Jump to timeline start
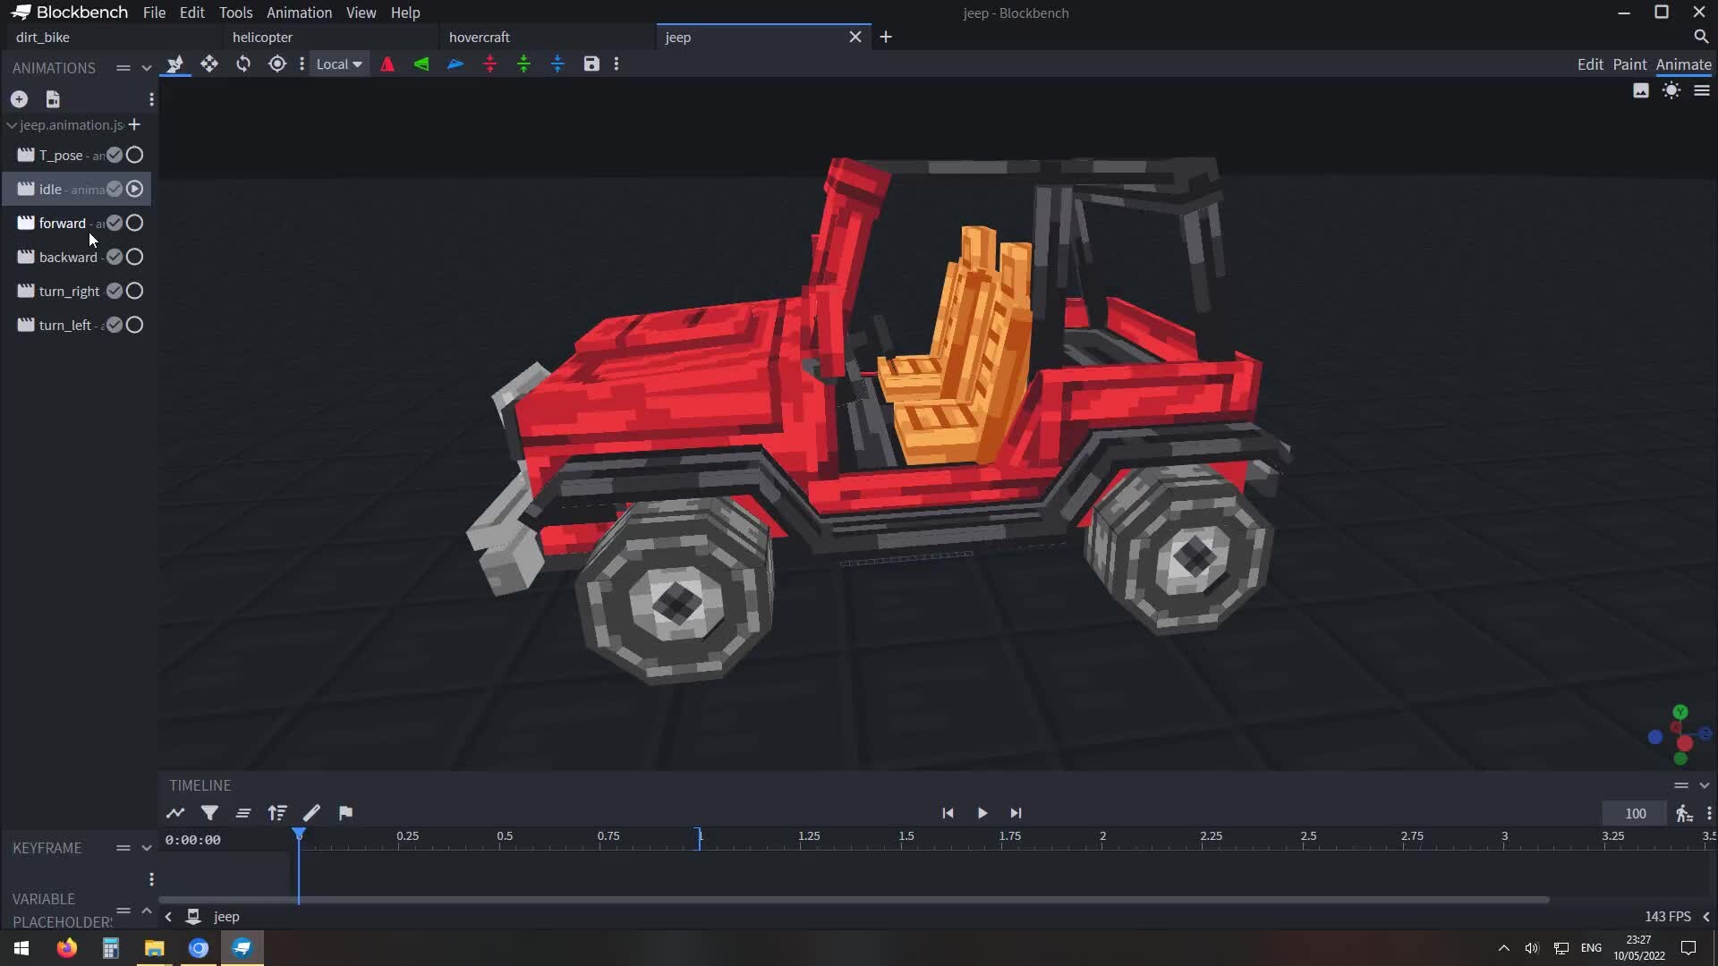Viewport: 1718px width, 966px height. coord(948,813)
